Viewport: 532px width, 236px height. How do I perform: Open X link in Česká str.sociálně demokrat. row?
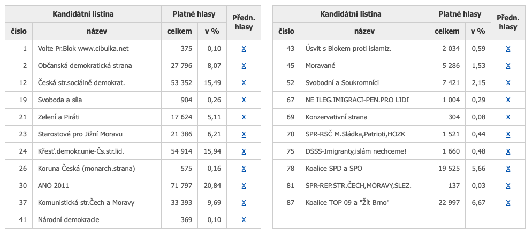(x=244, y=83)
